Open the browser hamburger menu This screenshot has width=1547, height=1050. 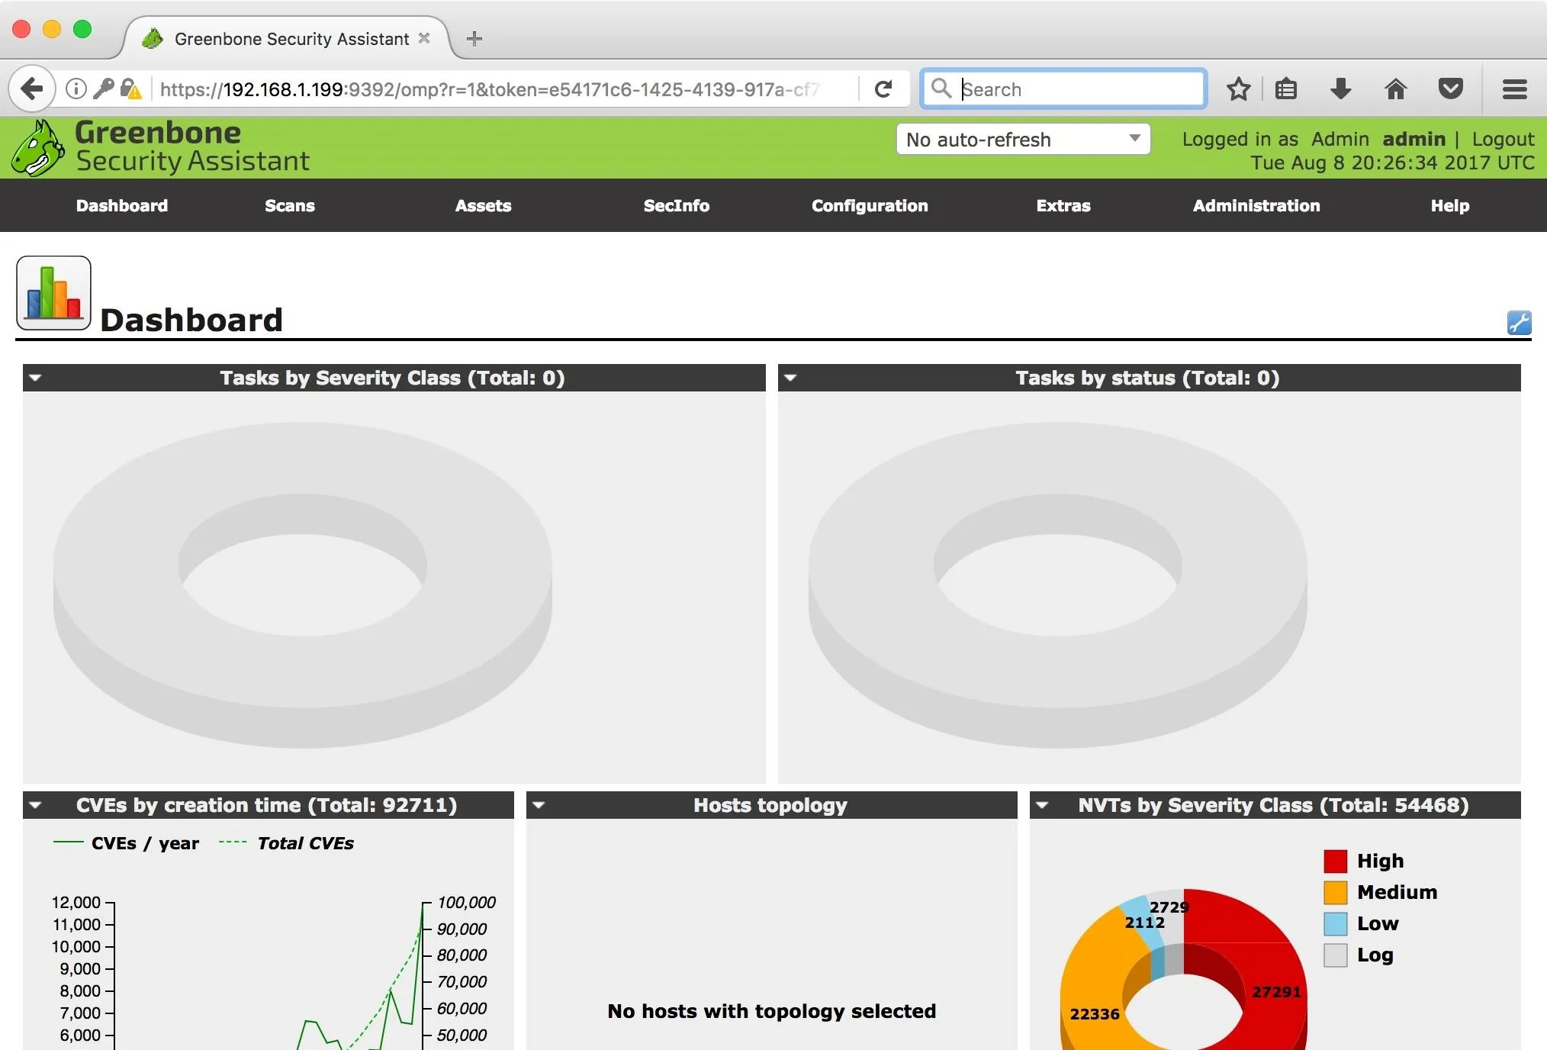pyautogui.click(x=1514, y=89)
